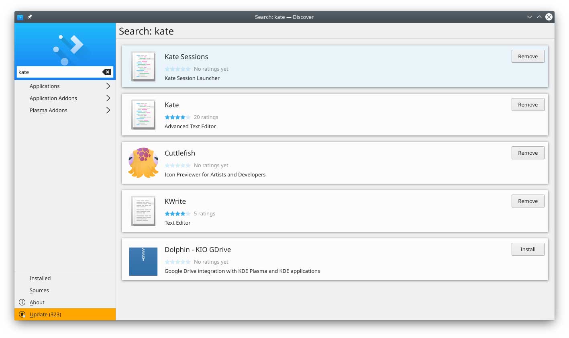Clear the search text with the backspace icon

point(106,72)
